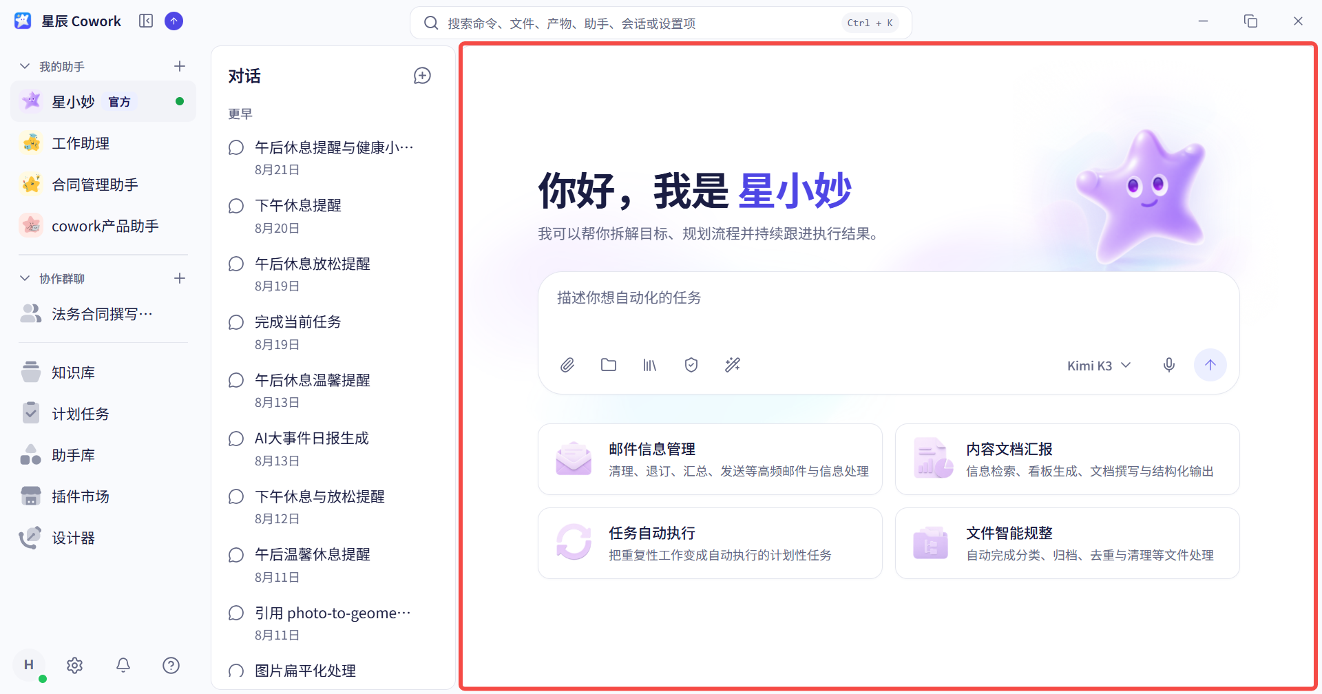This screenshot has width=1322, height=694.
Task: Open the 任务自动执行 card
Action: click(x=710, y=543)
